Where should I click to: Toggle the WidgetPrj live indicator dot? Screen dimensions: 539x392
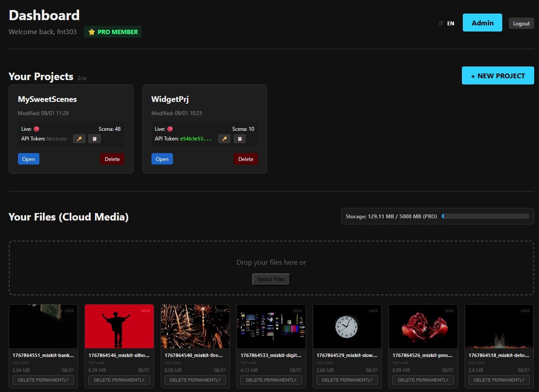point(169,129)
